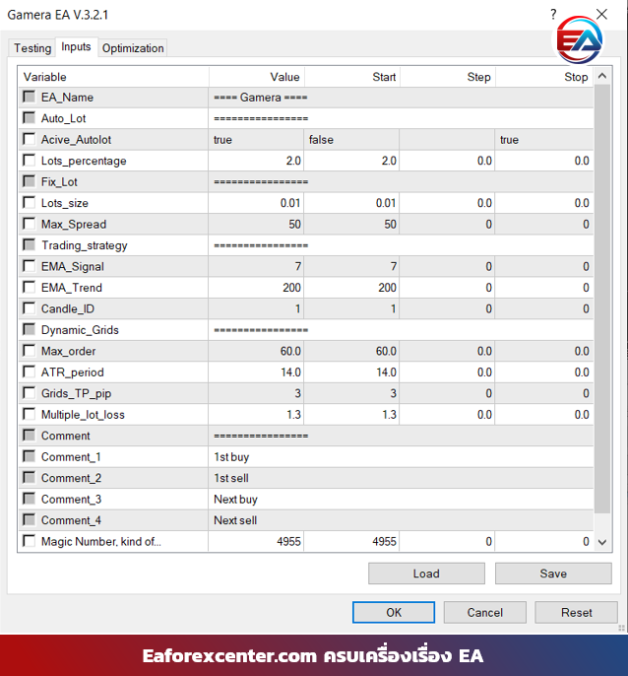Click the EA logo icon
The height and width of the screenshot is (676, 628).
(x=581, y=40)
